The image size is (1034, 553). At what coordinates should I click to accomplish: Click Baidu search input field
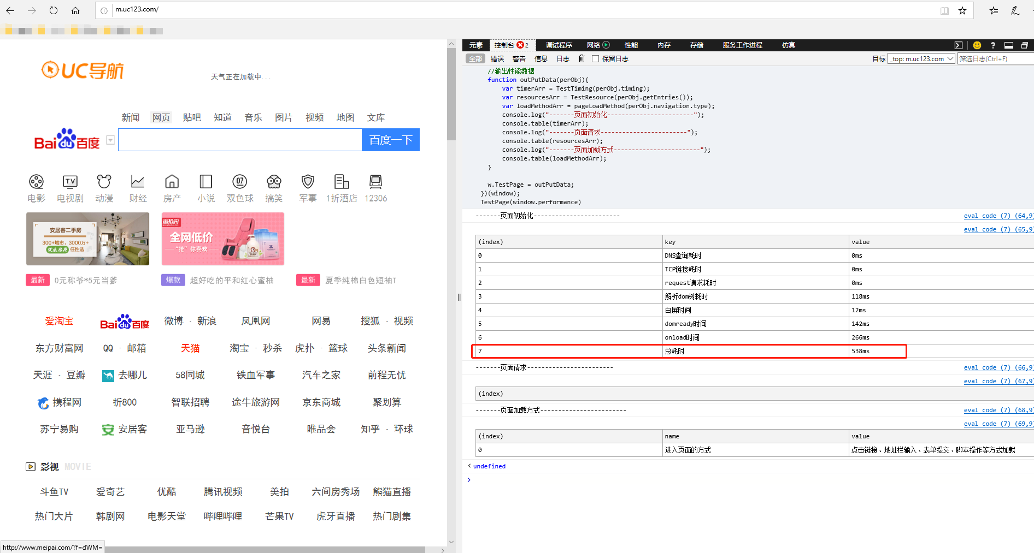click(x=240, y=140)
